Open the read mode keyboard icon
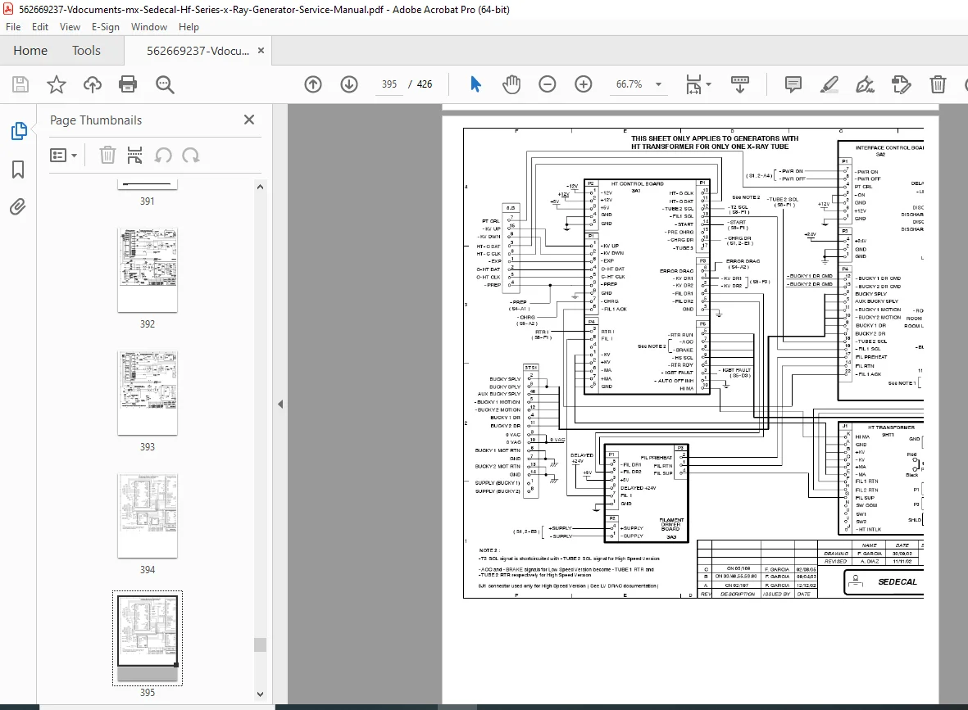Image resolution: width=968 pixels, height=710 pixels. (739, 84)
